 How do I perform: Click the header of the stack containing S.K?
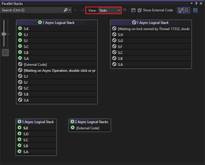point(57,23)
